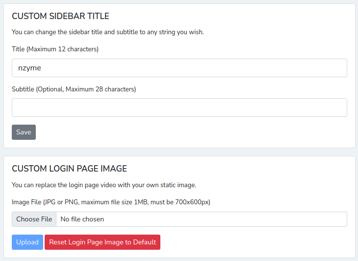Image resolution: width=358 pixels, height=261 pixels.
Task: Click the word 'Subtitle' in the field label
Action: (x=23, y=89)
